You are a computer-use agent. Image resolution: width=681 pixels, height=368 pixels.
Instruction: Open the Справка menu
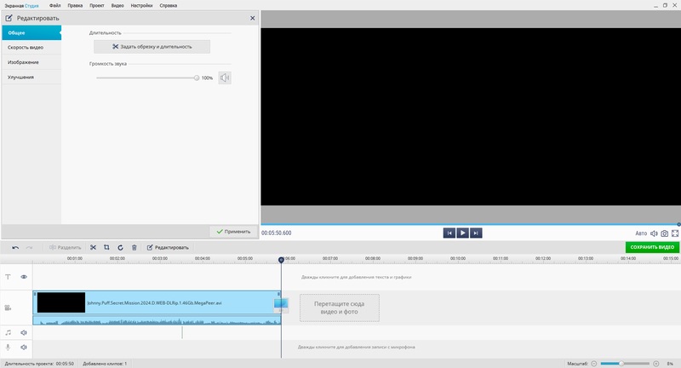click(168, 6)
